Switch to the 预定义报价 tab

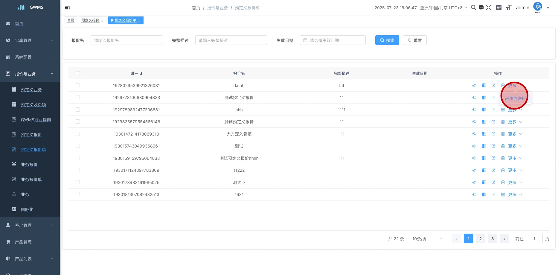tap(90, 20)
